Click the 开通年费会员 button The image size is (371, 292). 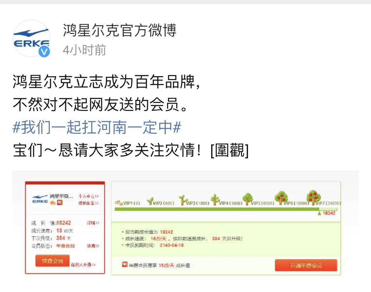coord(306,265)
